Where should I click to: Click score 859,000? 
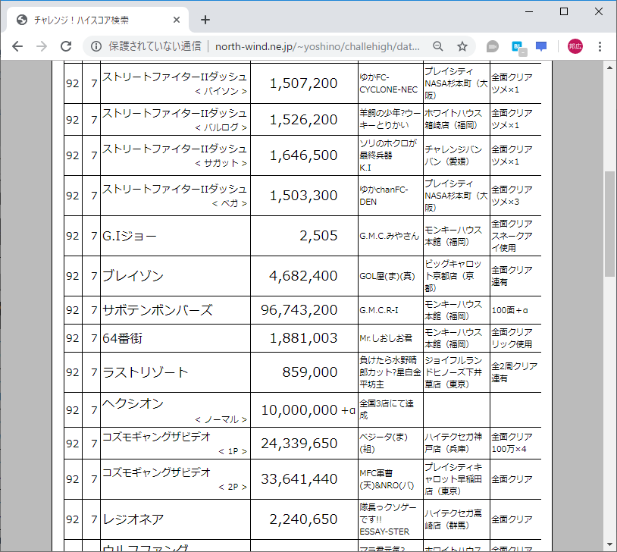(310, 372)
